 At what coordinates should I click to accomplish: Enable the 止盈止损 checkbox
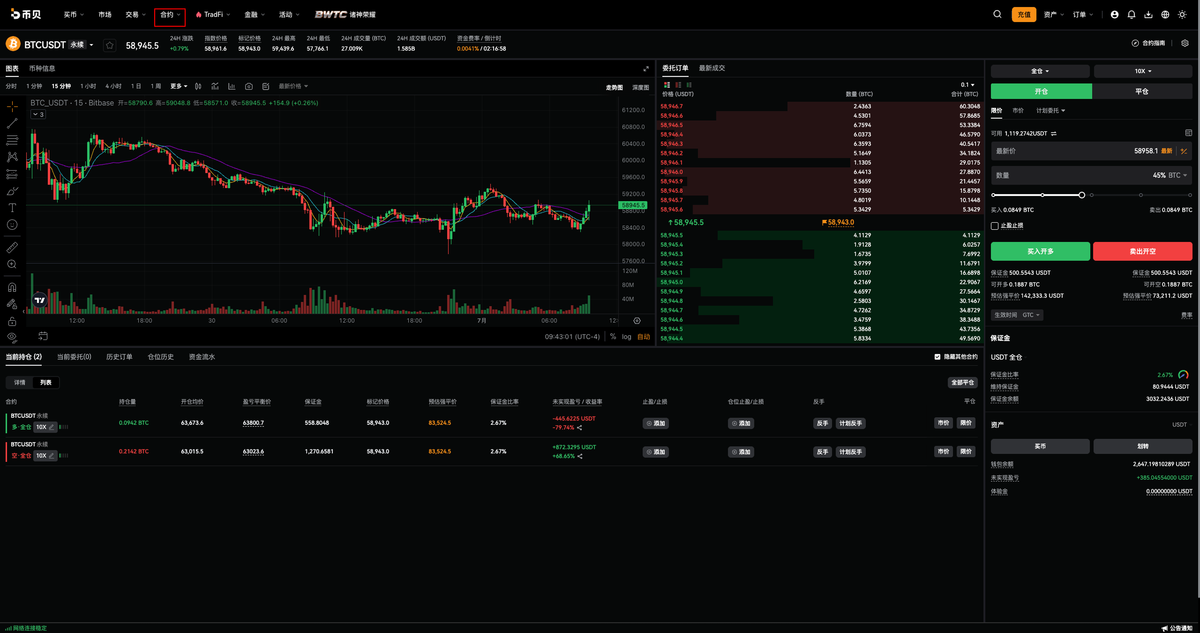pos(995,226)
